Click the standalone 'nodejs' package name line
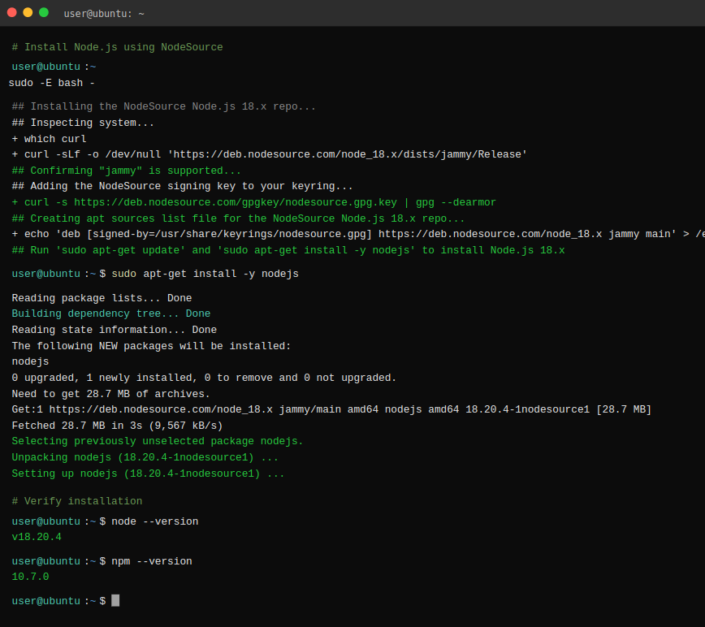Viewport: 705px width, 627px height. pos(30,361)
